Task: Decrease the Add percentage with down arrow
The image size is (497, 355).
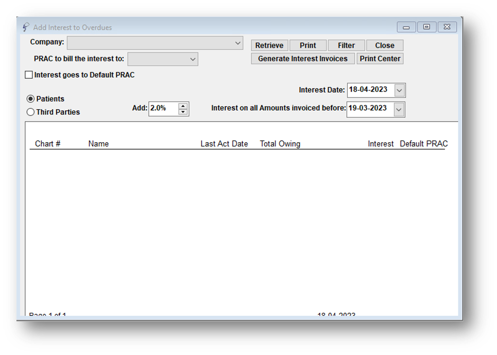Action: tap(183, 112)
